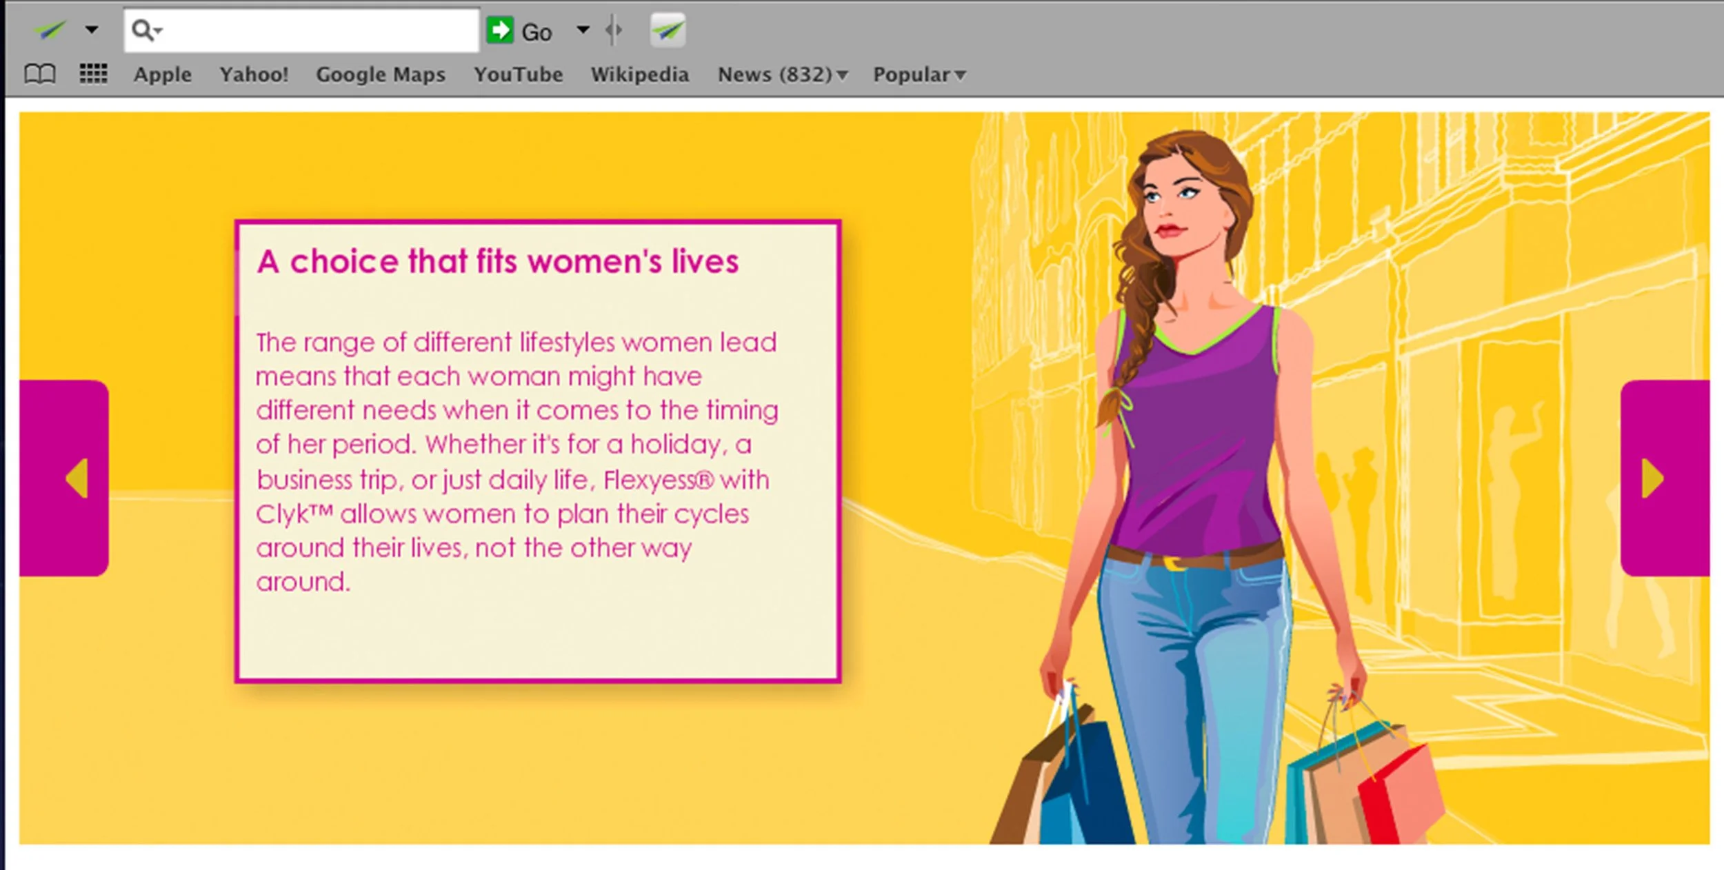The width and height of the screenshot is (1724, 870).
Task: Open the Apple bookmark
Action: 163,74
